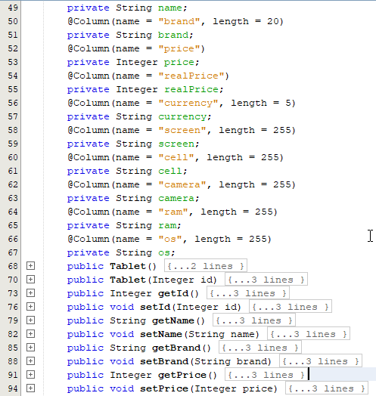Image resolution: width=376 pixels, height=396 pixels.
Task: Expand the setId(Integer id) method fold
Action: (x=30, y=307)
